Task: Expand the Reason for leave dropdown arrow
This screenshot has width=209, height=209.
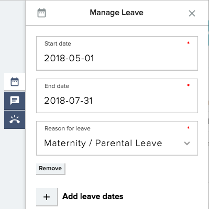Action: pos(187,144)
